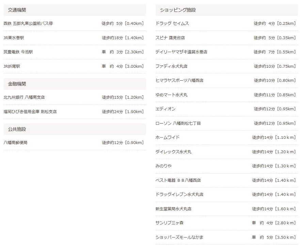Viewport: 301px width, 247px height.
Task: Select 徒歩約10分 [0.75km] value
Action: point(275,66)
